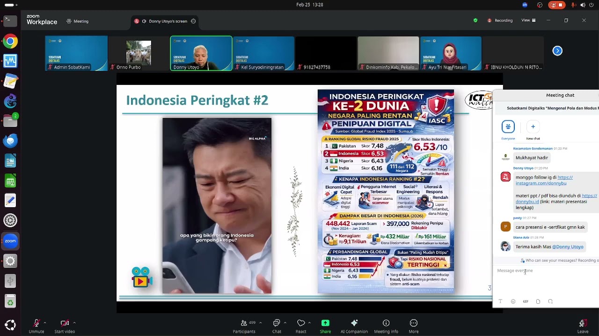Select Dinkominfo Kab. Pekalongan thumbnail
The width and height of the screenshot is (599, 336).
[x=388, y=53]
